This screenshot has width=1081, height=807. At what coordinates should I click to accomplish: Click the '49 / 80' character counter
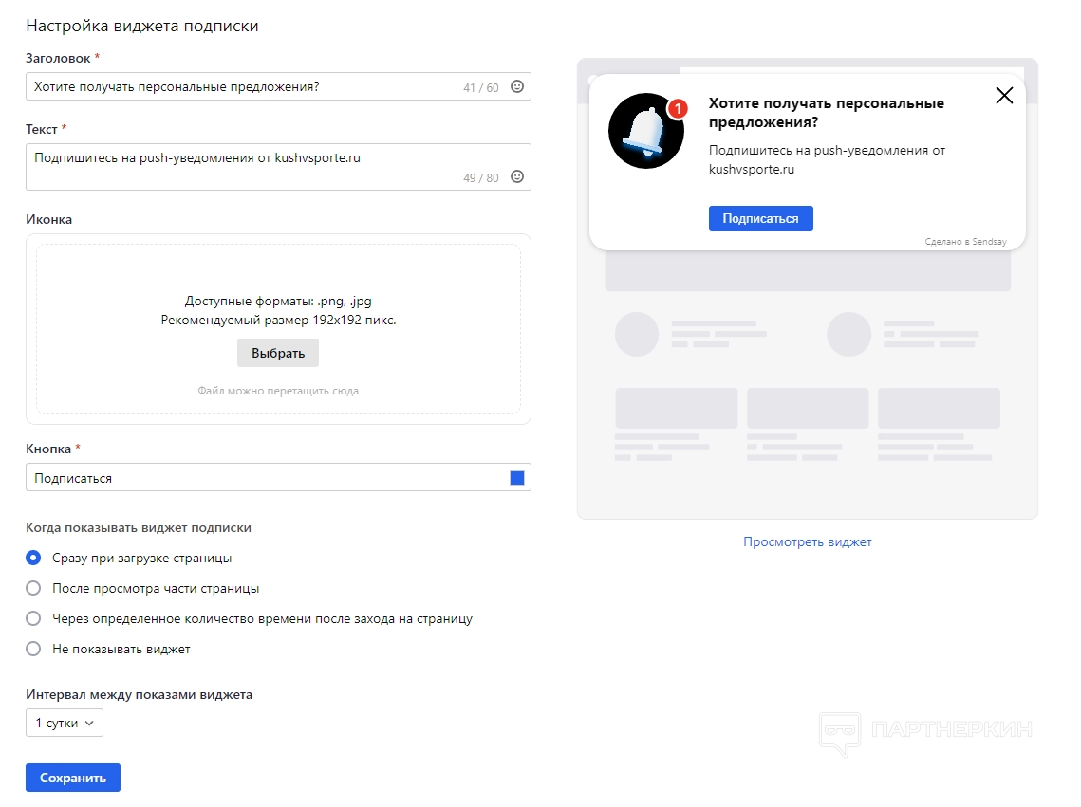pos(480,177)
